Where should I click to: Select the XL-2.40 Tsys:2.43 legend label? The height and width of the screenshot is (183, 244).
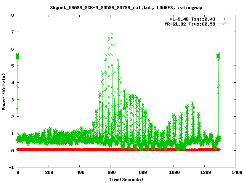point(193,19)
